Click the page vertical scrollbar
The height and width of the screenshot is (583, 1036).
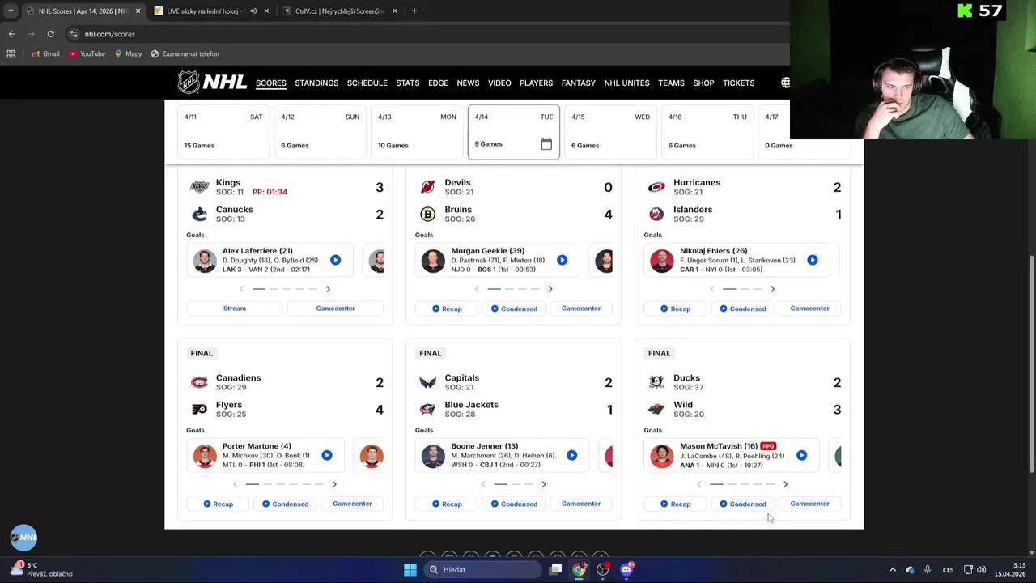pos(1031,364)
